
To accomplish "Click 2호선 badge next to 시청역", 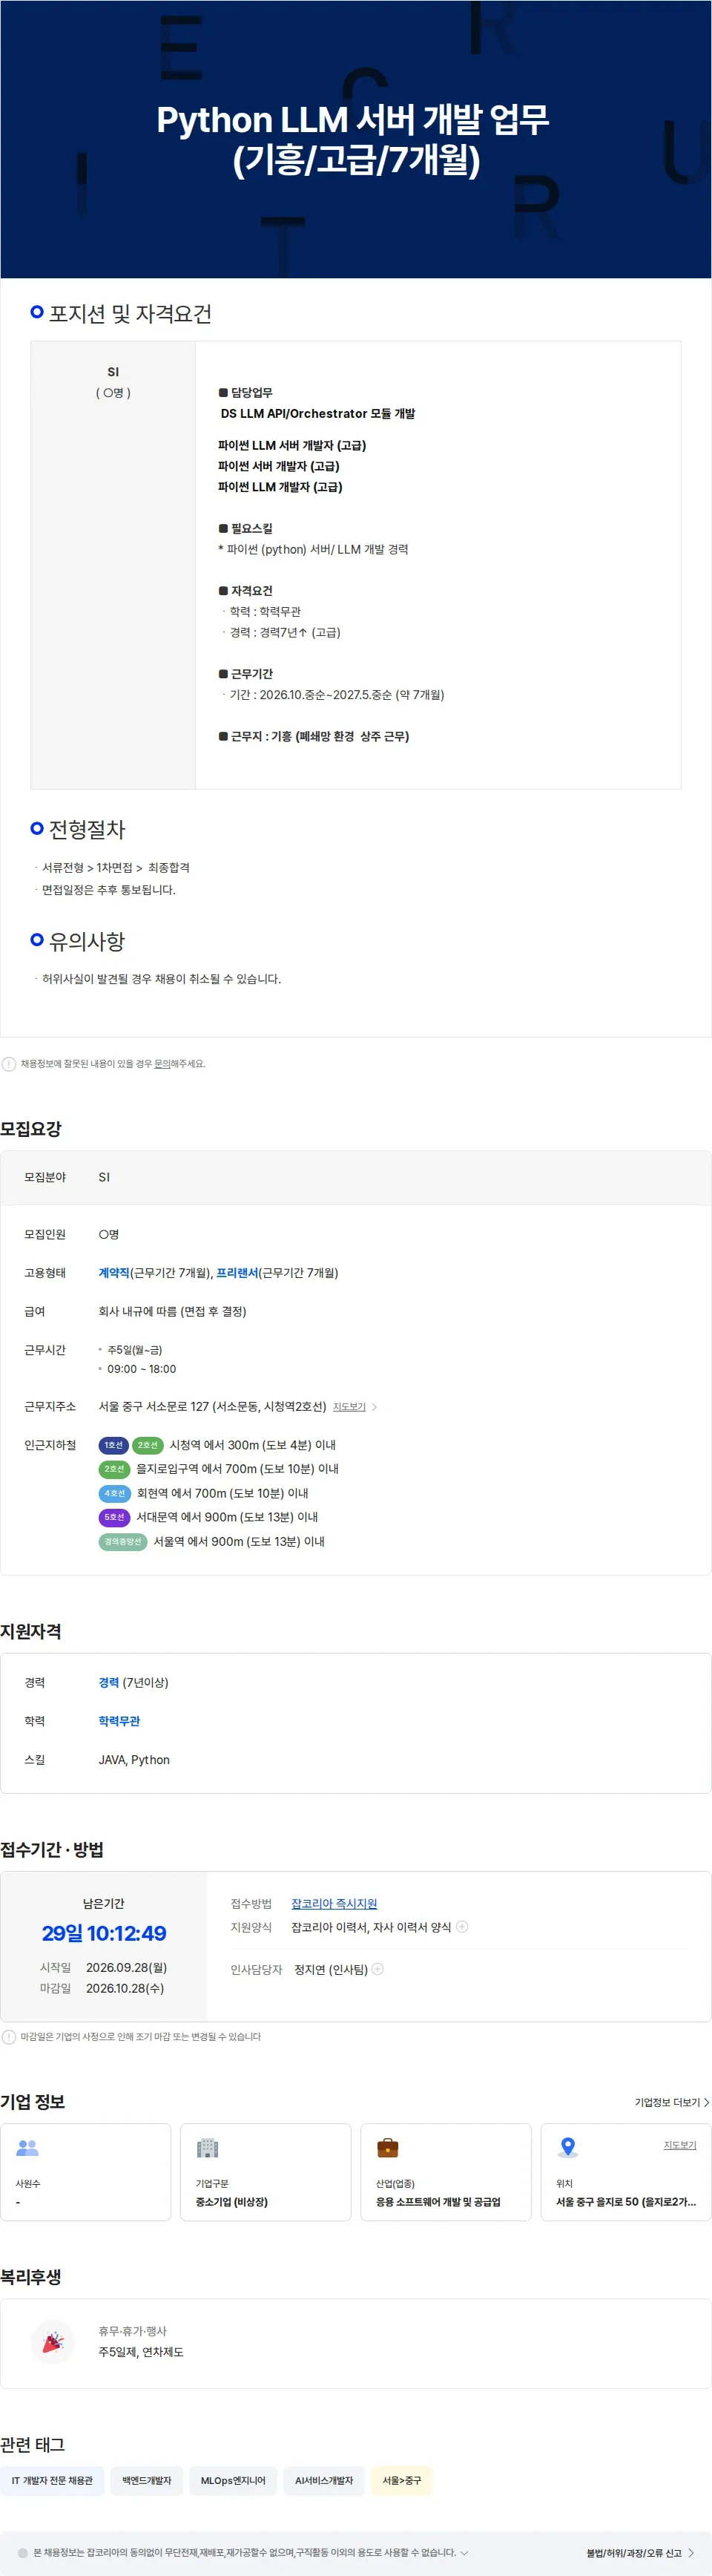I will click(148, 1445).
